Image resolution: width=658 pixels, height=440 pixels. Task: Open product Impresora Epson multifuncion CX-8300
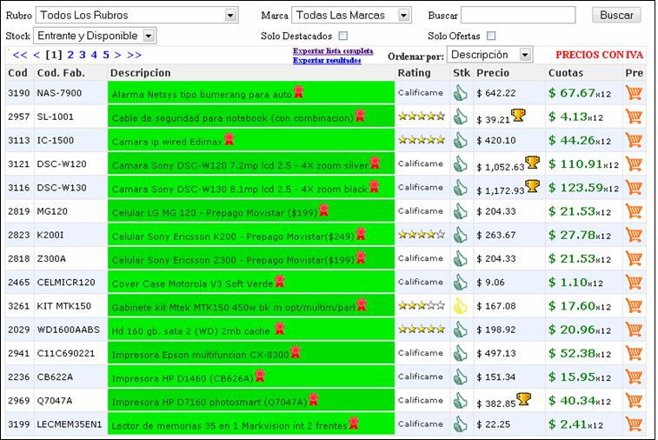200,355
